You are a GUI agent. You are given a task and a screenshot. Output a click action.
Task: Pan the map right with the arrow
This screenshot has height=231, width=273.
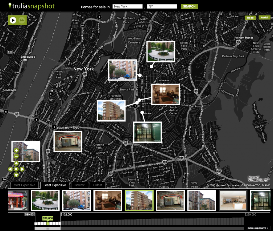(22, 169)
